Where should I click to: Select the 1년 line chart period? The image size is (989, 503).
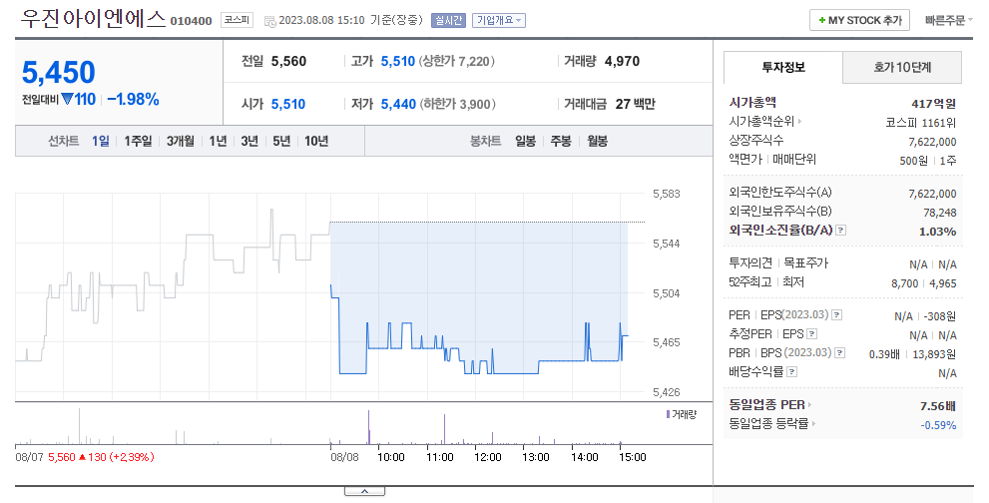pyautogui.click(x=218, y=141)
